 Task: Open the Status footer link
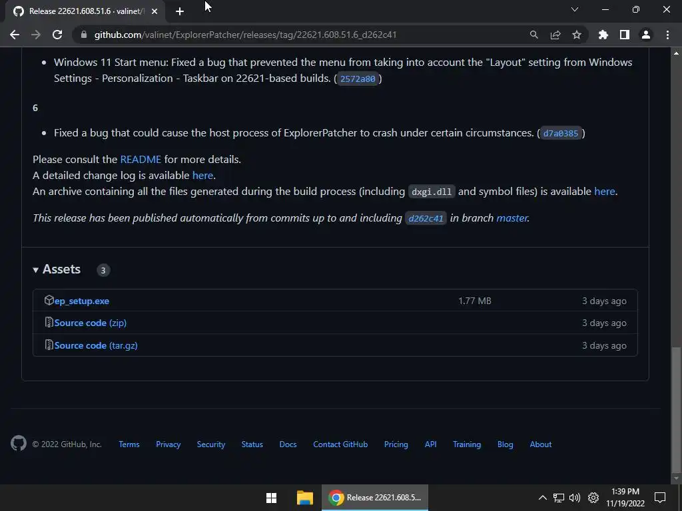pos(252,444)
